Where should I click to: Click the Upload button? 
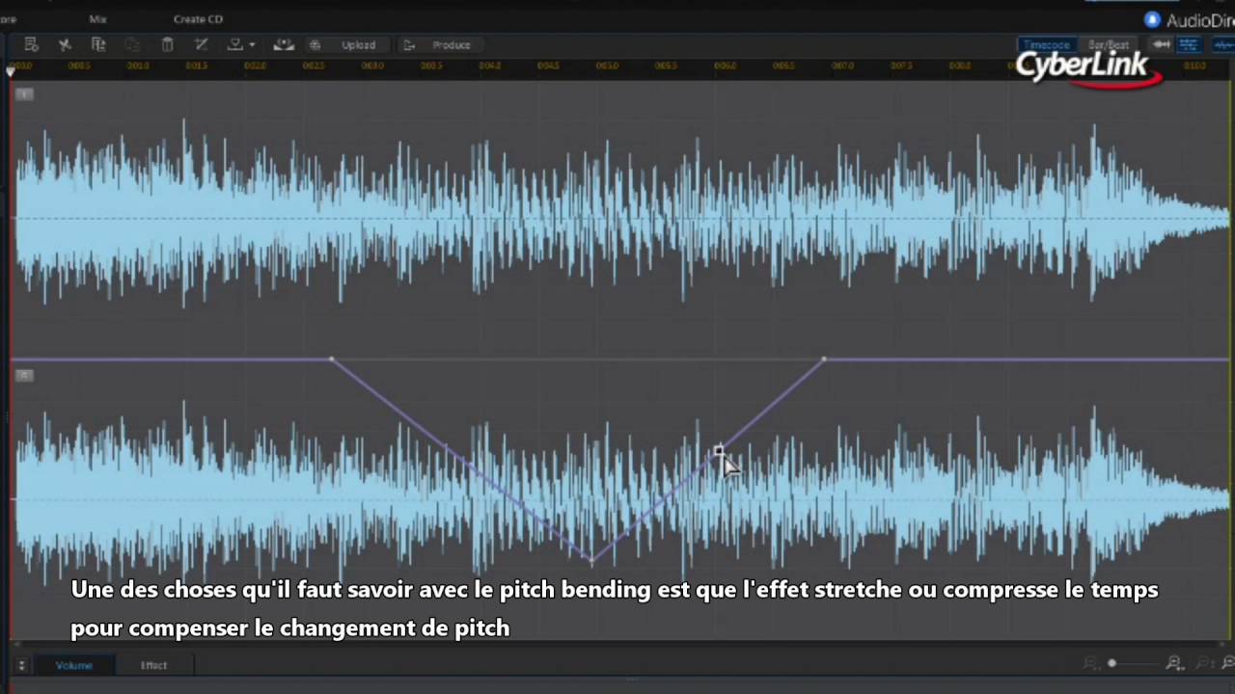(358, 44)
